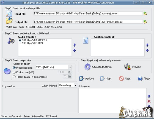Delete job with red X icon
This screenshot has height=119, width=154.
coord(149,101)
